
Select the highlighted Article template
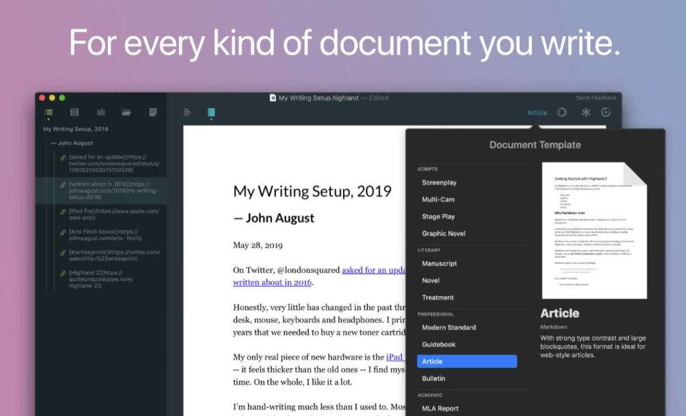[x=467, y=361]
